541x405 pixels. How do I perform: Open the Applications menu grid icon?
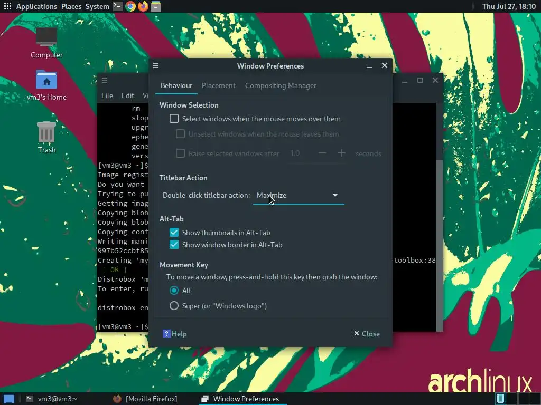click(7, 6)
